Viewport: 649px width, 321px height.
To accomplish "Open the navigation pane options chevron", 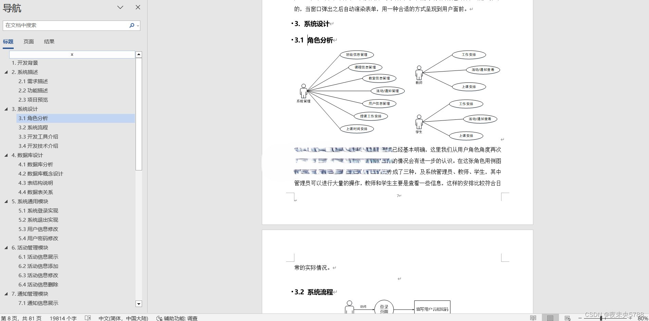I will pos(119,7).
